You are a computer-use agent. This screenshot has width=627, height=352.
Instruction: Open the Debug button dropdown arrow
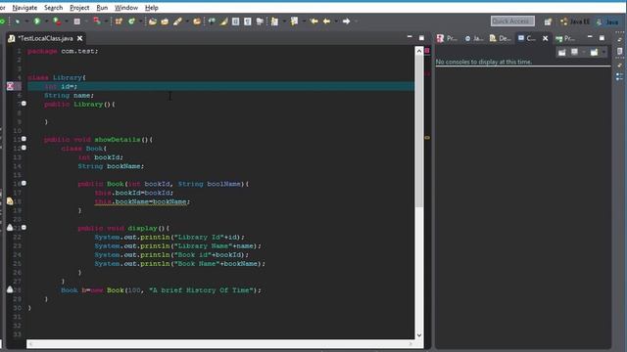coord(26,22)
